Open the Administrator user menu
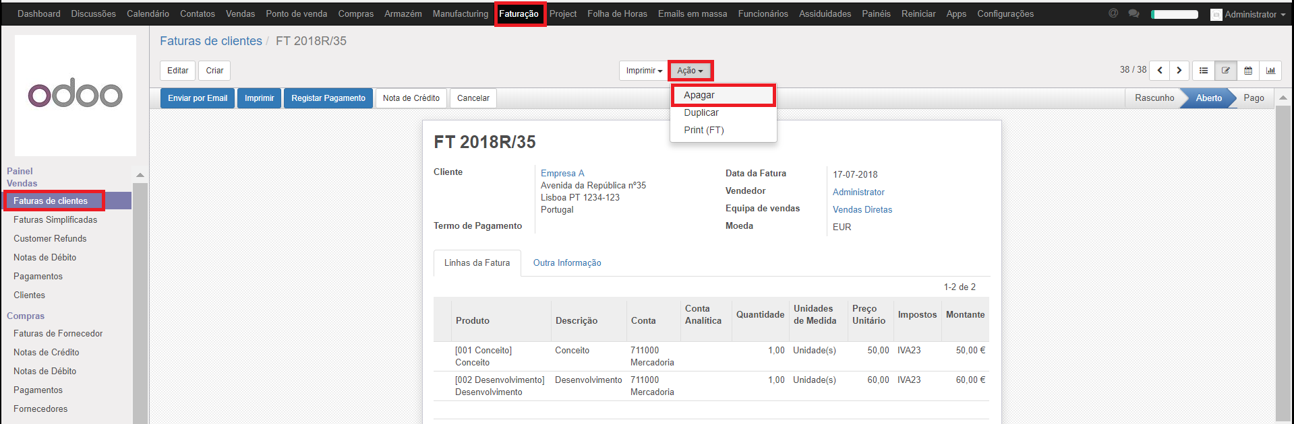This screenshot has width=1294, height=424. pos(1249,14)
